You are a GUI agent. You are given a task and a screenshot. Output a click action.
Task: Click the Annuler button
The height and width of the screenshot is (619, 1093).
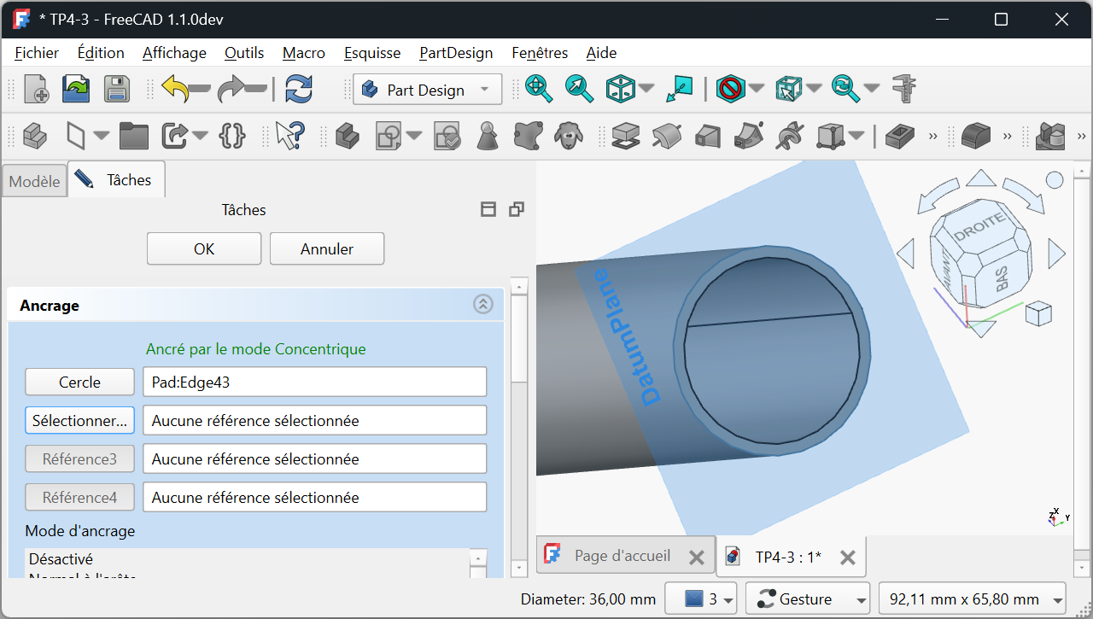click(x=327, y=248)
